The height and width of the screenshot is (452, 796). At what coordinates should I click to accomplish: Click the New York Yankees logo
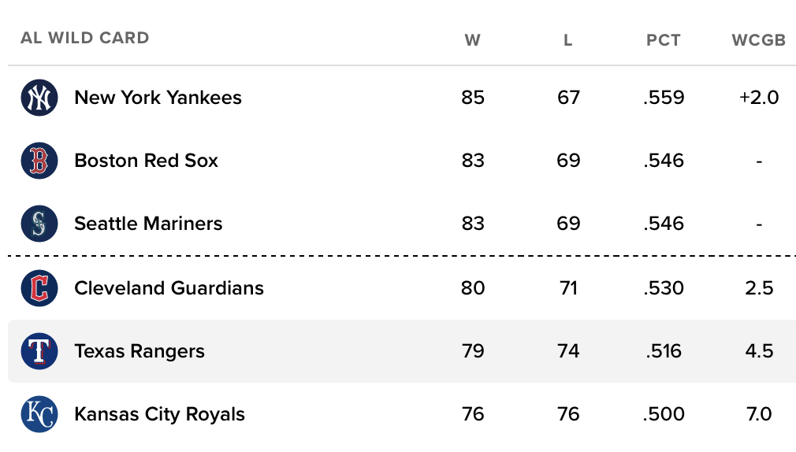[39, 98]
